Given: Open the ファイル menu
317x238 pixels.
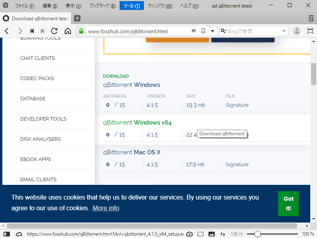Looking at the screenshot, I should click(25, 6).
